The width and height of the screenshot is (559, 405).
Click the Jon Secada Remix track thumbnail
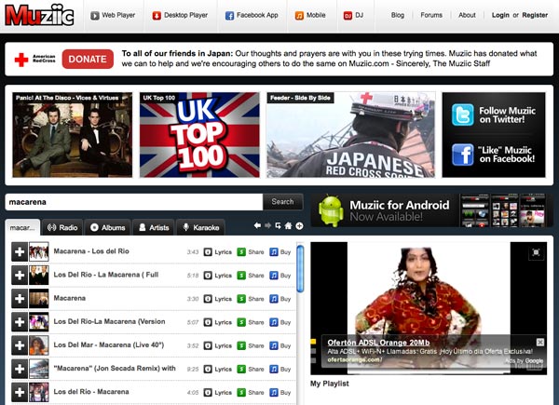(x=39, y=369)
